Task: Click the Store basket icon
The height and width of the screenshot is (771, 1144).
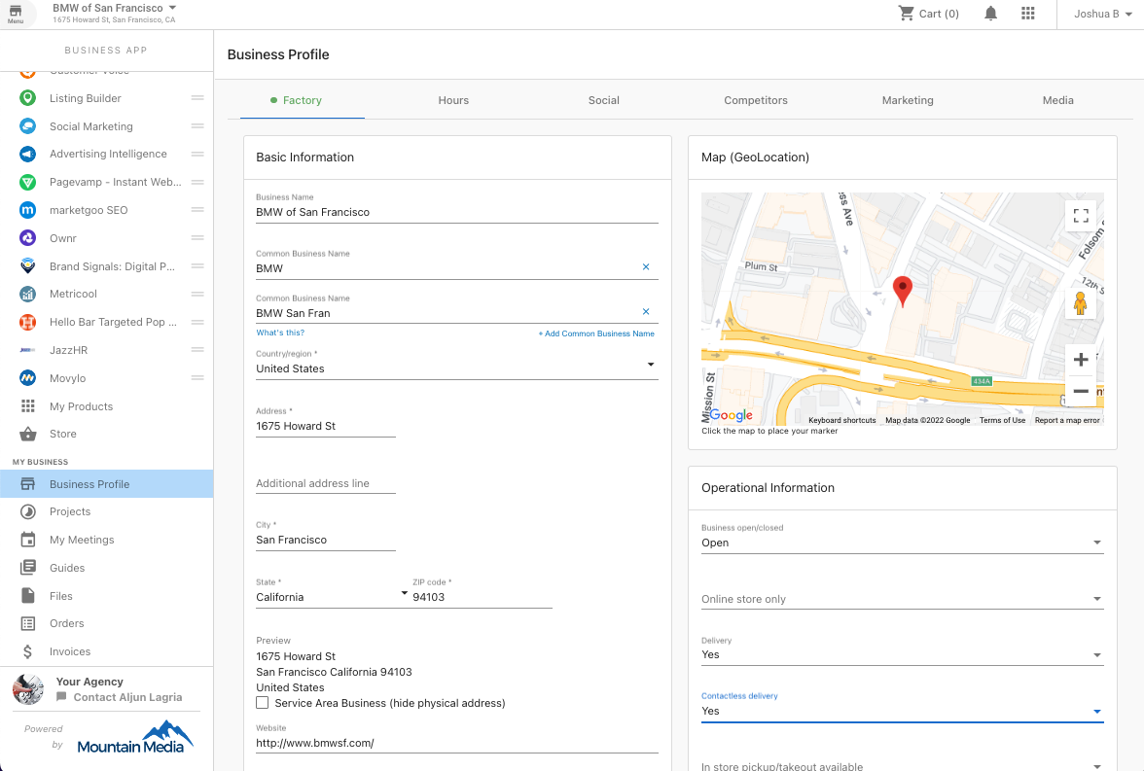Action: click(27, 434)
